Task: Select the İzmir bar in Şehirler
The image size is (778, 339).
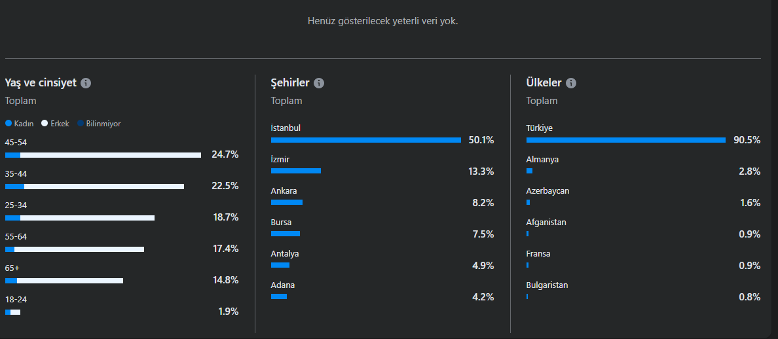Action: point(296,171)
